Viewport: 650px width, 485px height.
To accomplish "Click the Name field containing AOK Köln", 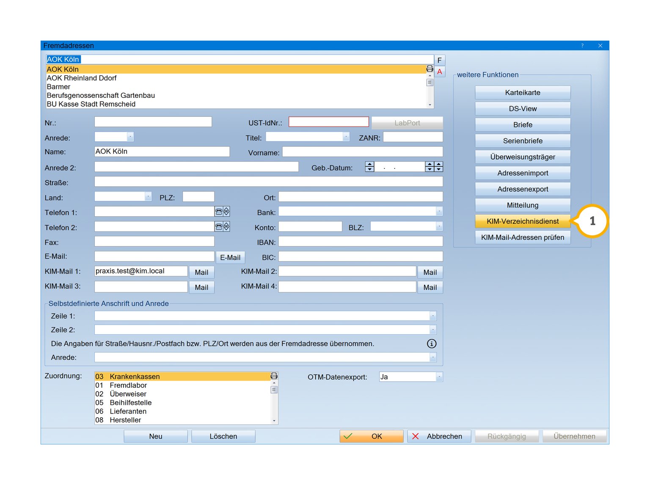I will point(162,152).
